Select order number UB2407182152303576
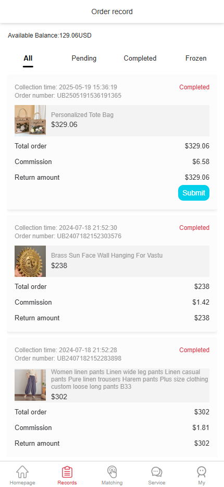This screenshot has width=224, height=487. [68, 236]
